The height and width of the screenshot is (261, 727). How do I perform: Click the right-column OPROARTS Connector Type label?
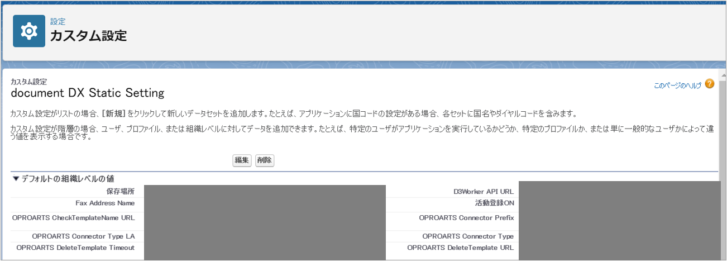tap(468, 236)
